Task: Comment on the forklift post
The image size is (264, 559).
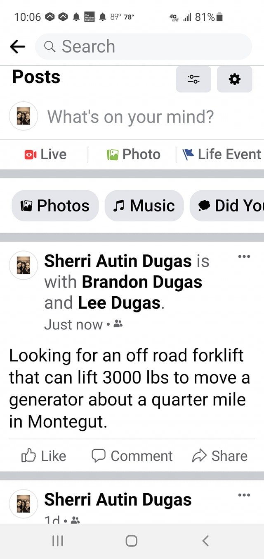Action: 132,456
